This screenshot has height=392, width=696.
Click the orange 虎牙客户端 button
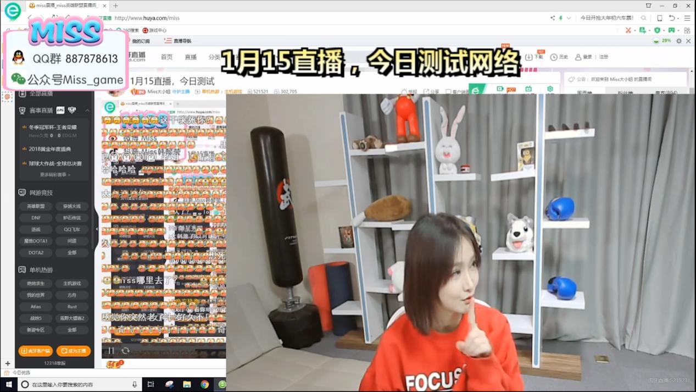pyautogui.click(x=36, y=351)
